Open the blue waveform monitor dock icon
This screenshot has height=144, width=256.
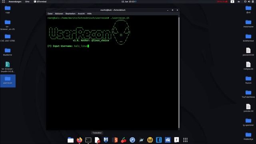[x=132, y=140]
